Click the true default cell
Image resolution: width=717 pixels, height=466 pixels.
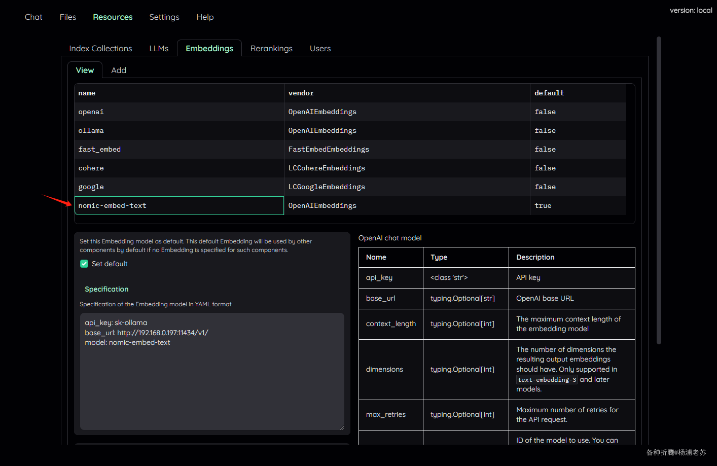pyautogui.click(x=578, y=206)
